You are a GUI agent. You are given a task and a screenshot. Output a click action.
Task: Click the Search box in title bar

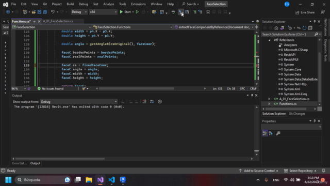point(190,4)
